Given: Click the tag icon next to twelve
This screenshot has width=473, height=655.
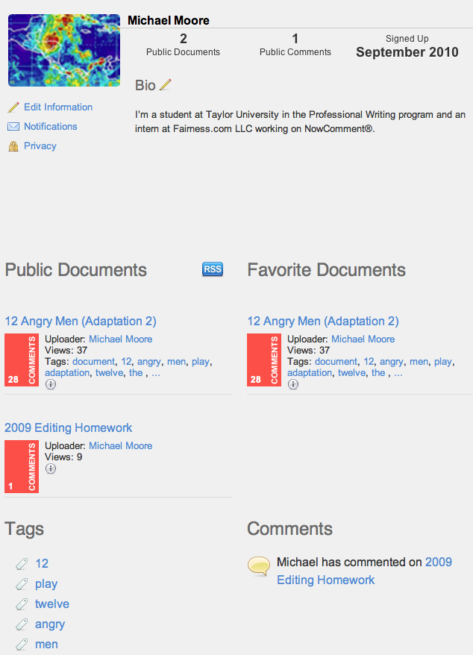Looking at the screenshot, I should 22,604.
